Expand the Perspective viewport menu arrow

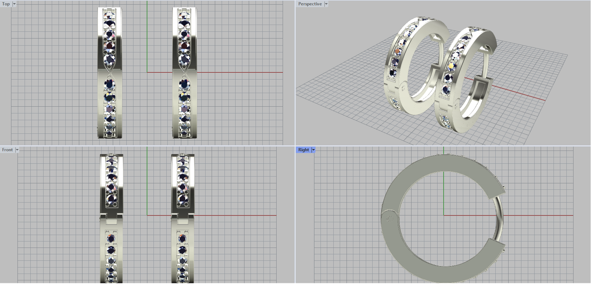tap(326, 4)
